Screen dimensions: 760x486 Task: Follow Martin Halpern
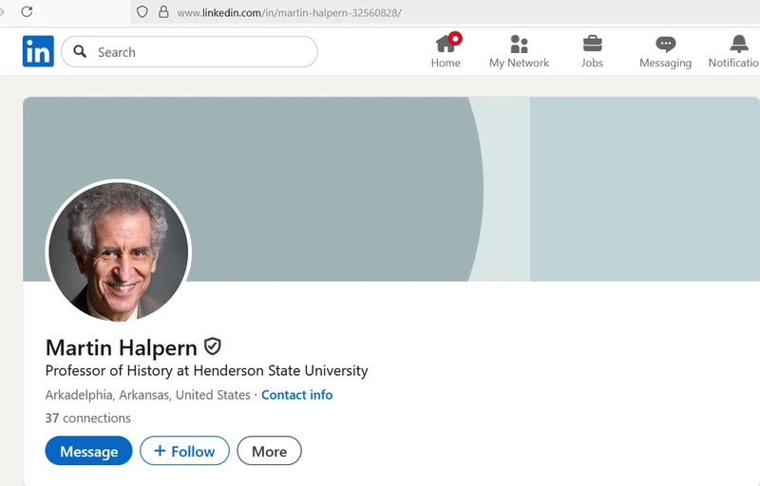(x=184, y=451)
